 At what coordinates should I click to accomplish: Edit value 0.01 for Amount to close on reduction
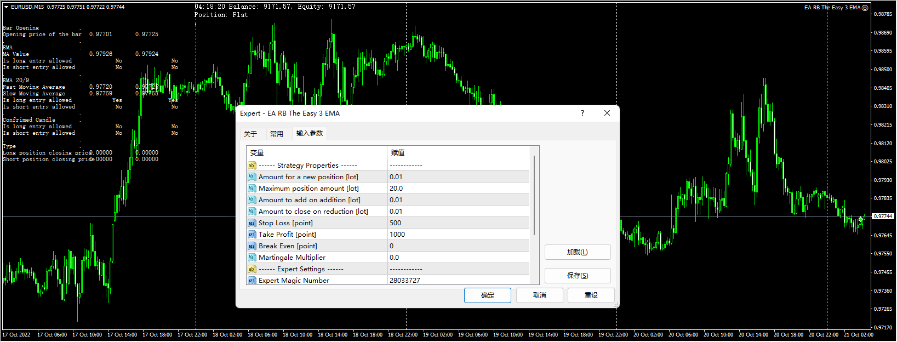click(459, 212)
